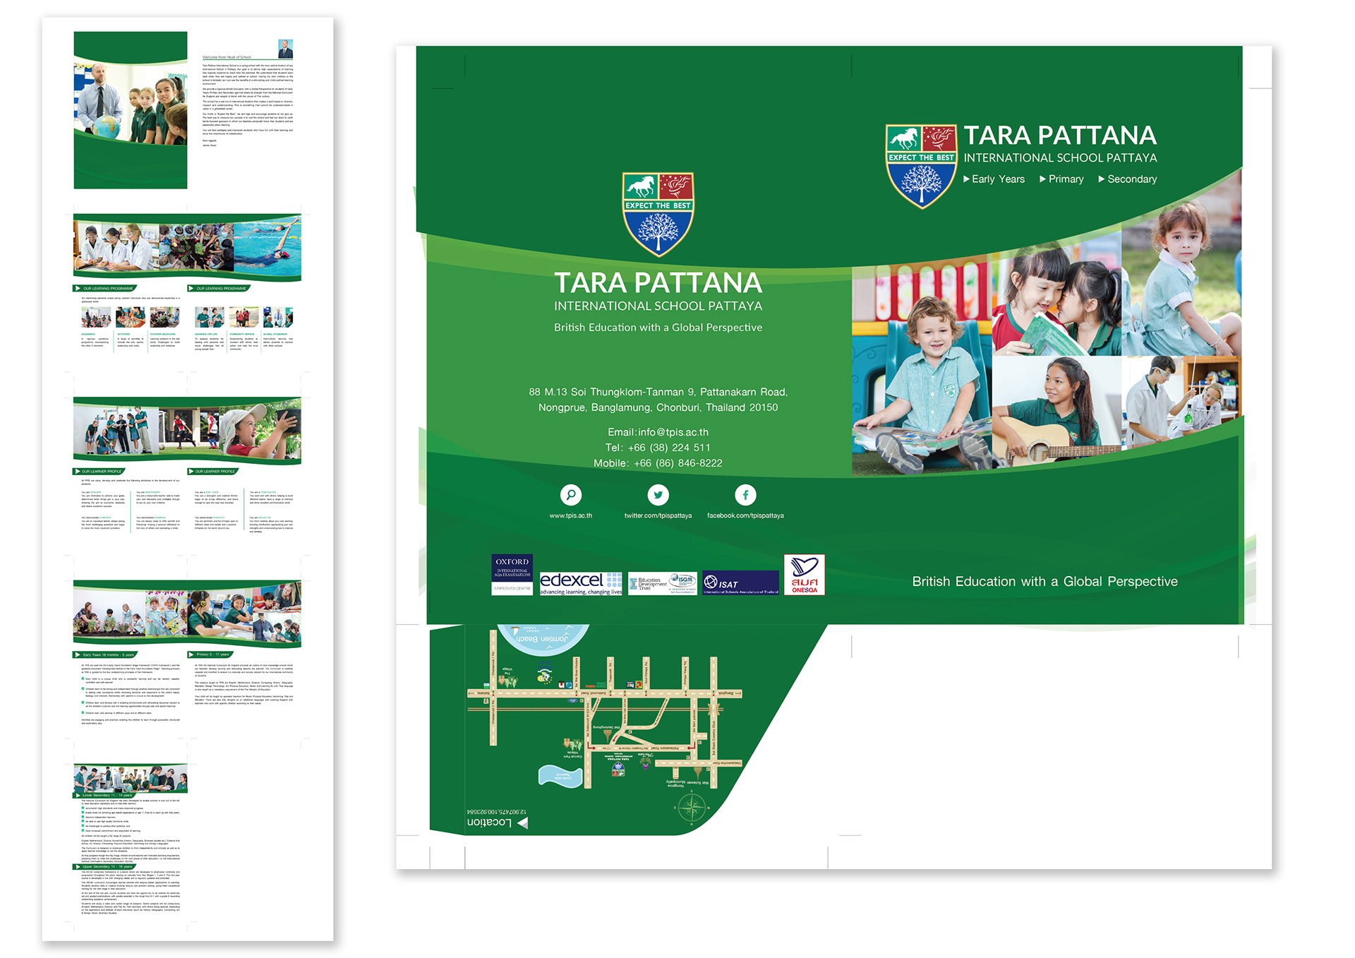Click the ISAT logo

pyautogui.click(x=740, y=583)
